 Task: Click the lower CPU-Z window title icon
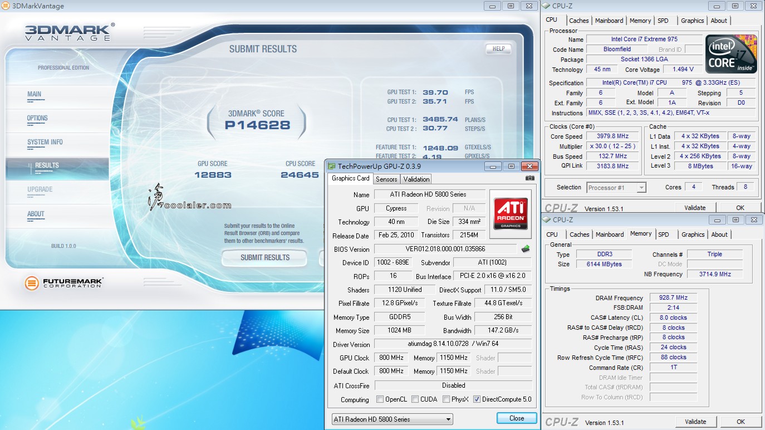pos(546,219)
